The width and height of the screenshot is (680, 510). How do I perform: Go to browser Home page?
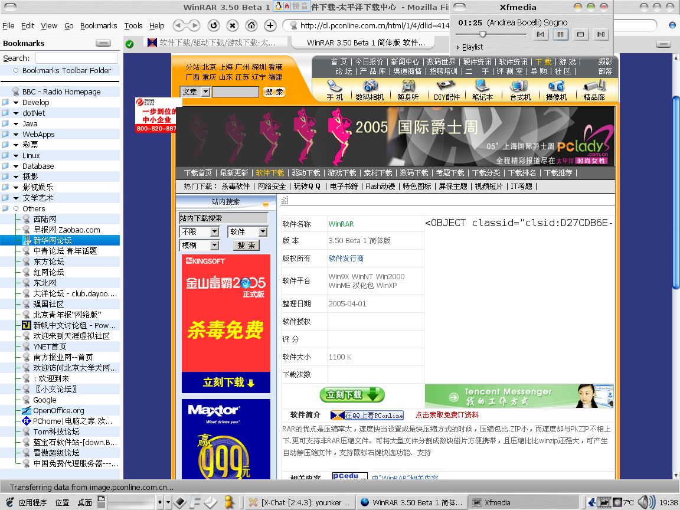pyautogui.click(x=251, y=25)
